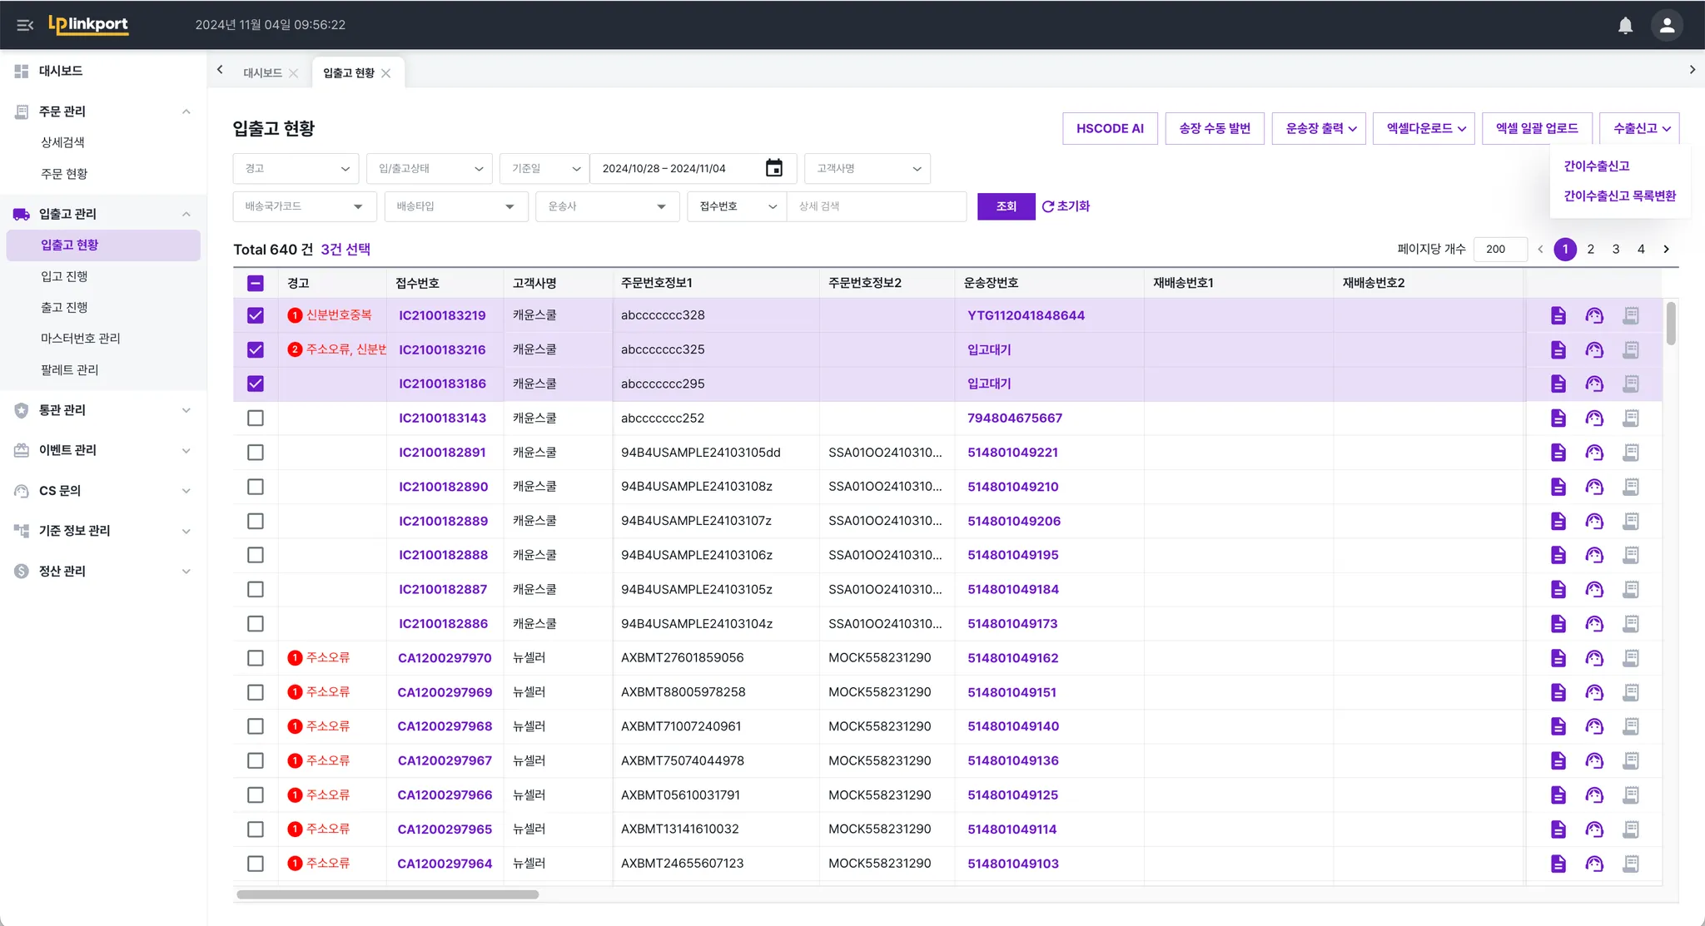Open the 입/출고상태 dropdown
1705x926 pixels.
point(430,168)
